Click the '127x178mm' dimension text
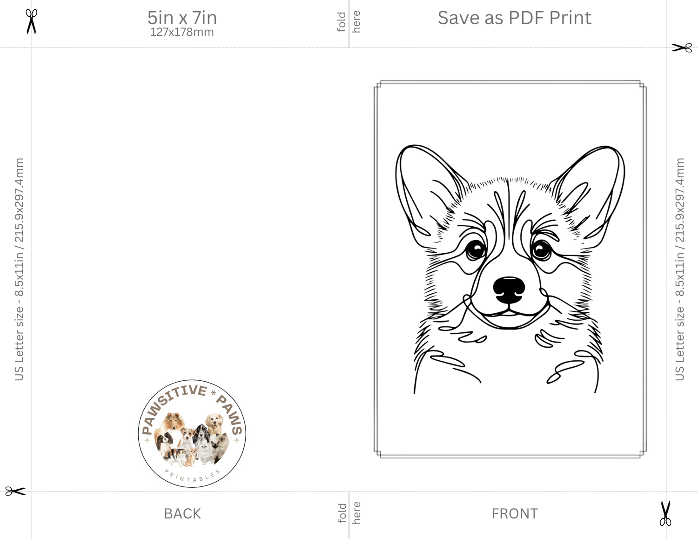The image size is (698, 539). click(x=182, y=32)
